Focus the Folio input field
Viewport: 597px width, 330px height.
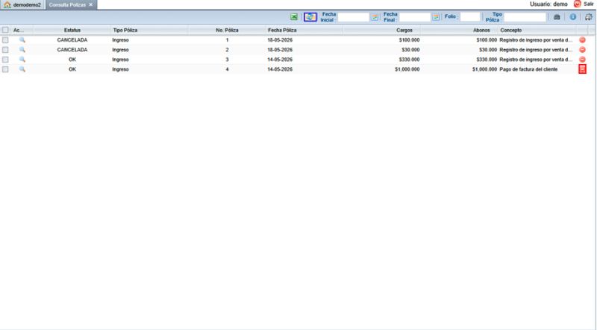pyautogui.click(x=470, y=17)
